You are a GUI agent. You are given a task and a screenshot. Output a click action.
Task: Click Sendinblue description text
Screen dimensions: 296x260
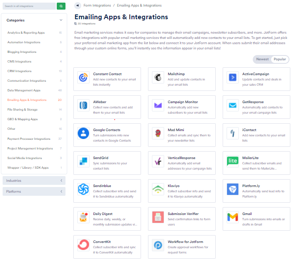114,194
